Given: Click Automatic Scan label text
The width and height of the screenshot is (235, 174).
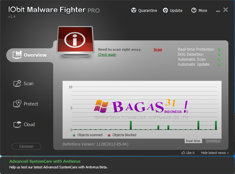Looking at the screenshot, I should [192, 59].
